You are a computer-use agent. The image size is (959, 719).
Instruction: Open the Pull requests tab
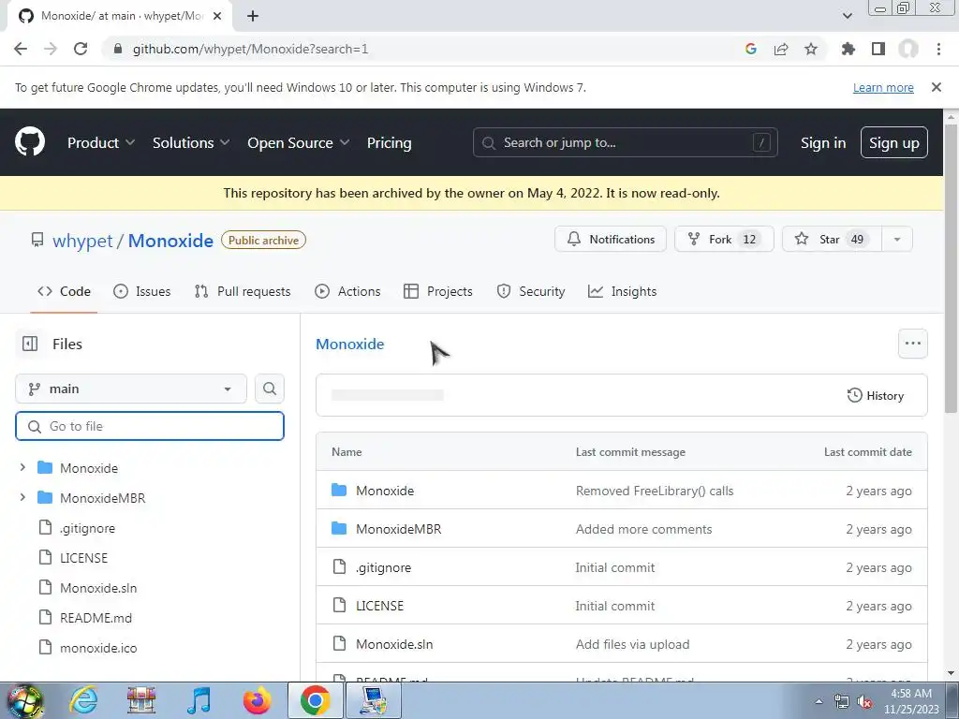[x=243, y=292]
